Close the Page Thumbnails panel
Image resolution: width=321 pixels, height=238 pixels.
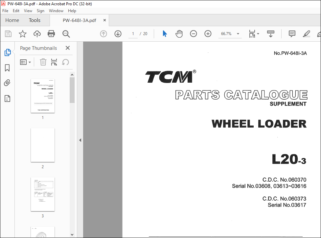[68, 48]
